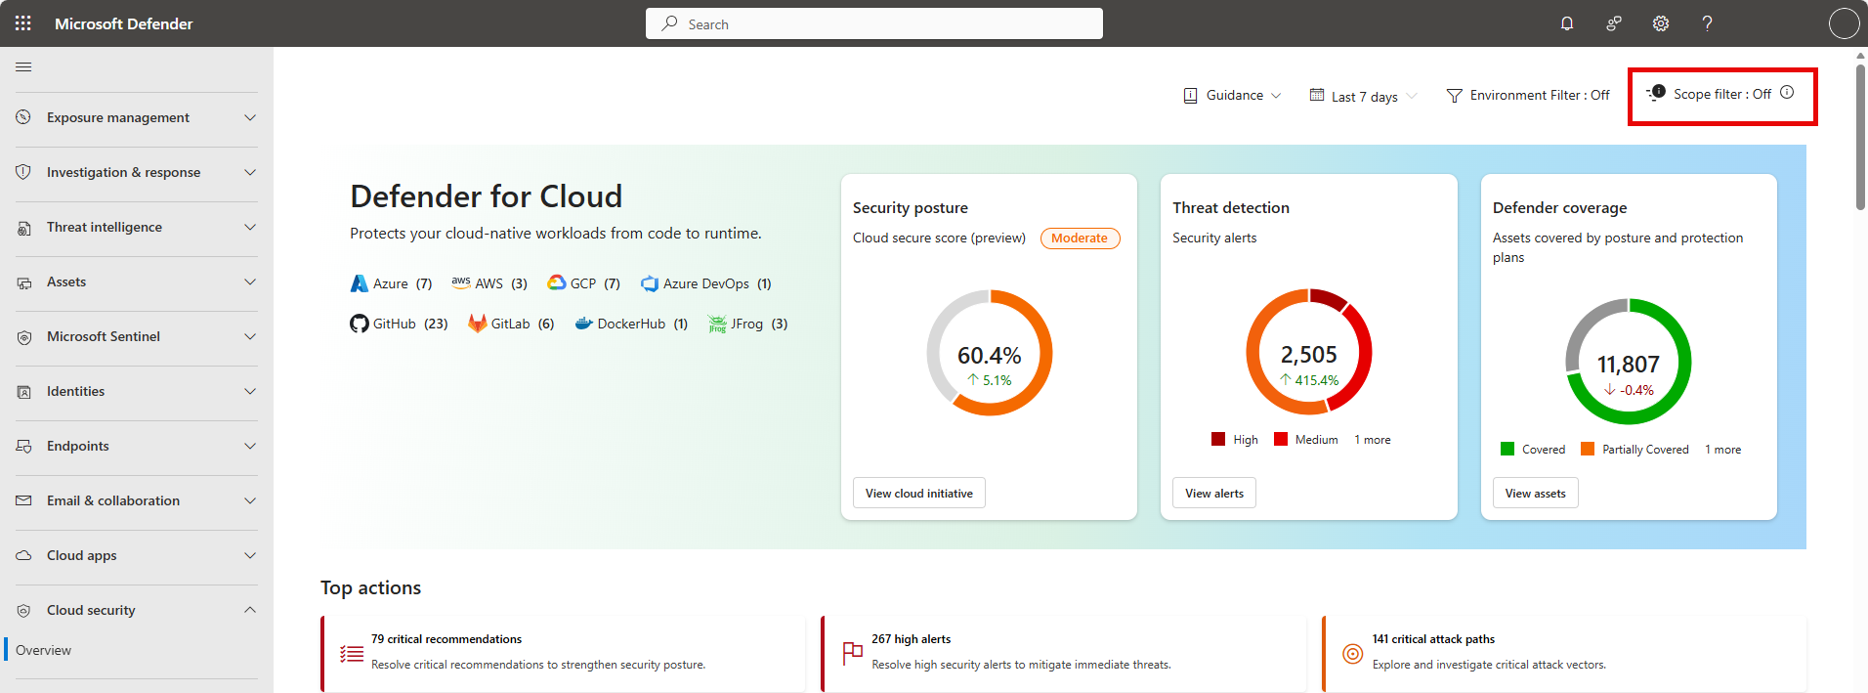Open the settings gear icon
The image size is (1868, 693).
point(1661,23)
